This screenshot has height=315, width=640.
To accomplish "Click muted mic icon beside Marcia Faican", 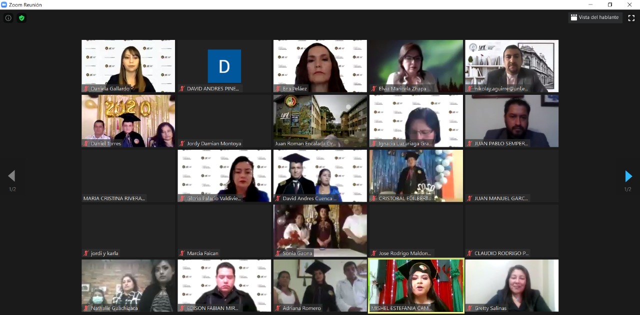I will tap(182, 253).
